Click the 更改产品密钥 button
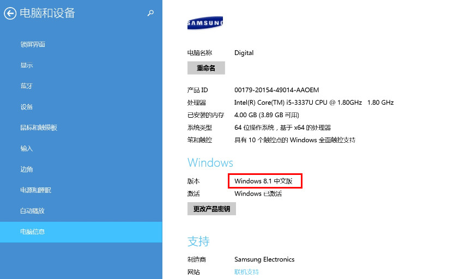 point(211,209)
